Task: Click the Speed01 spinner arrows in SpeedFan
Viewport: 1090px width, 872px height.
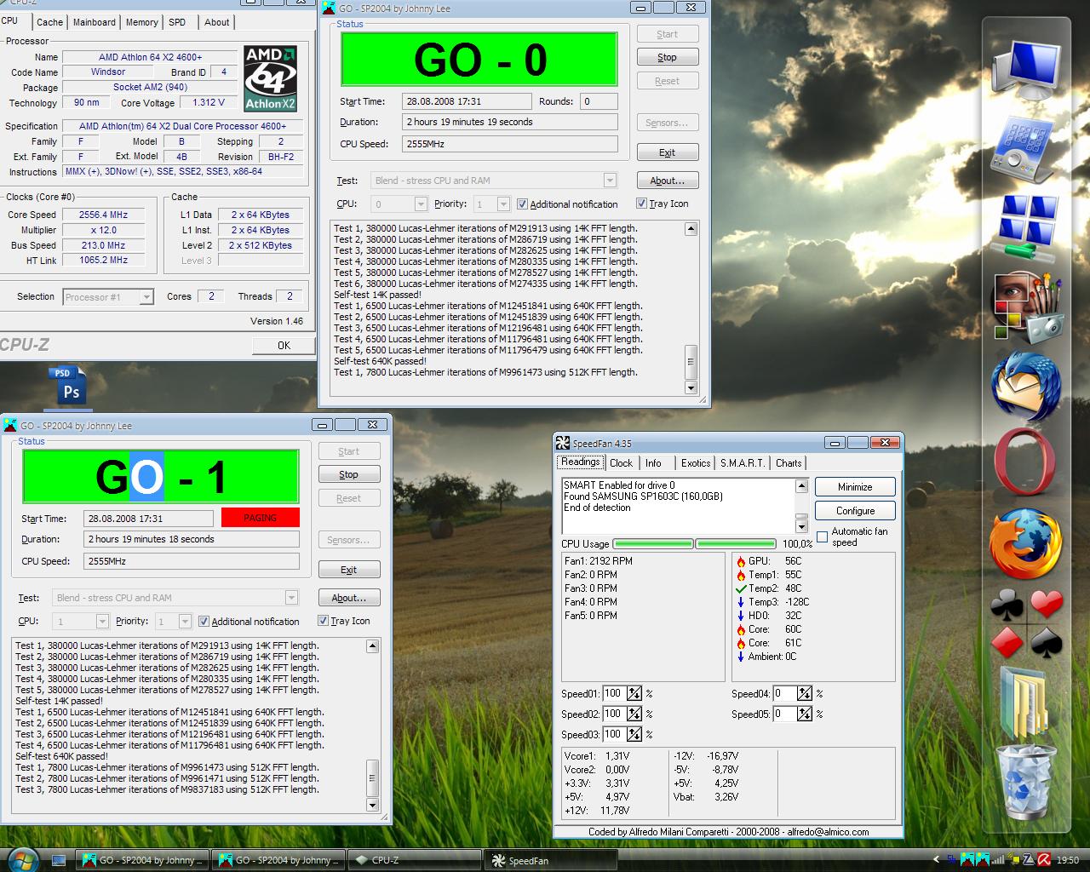Action: pyautogui.click(x=634, y=693)
